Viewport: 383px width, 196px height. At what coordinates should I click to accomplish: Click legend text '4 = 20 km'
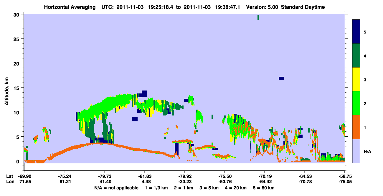click(x=235, y=188)
